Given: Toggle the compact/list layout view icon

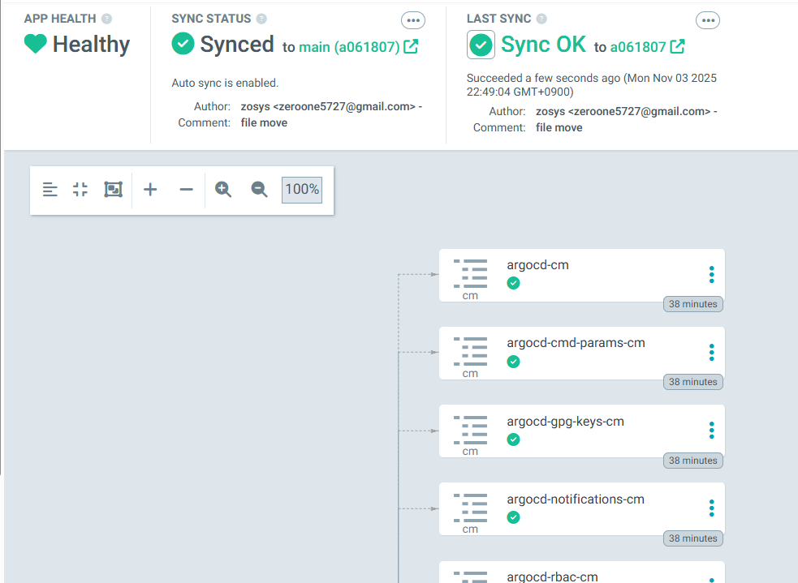Looking at the screenshot, I should pos(50,190).
